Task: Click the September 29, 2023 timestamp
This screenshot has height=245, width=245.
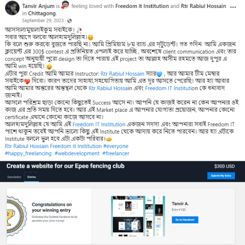Action: pyautogui.click(x=43, y=21)
